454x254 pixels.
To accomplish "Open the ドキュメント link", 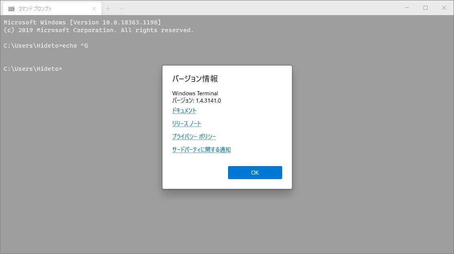I will (x=184, y=110).
